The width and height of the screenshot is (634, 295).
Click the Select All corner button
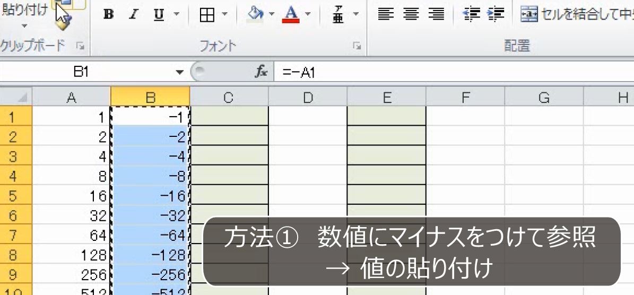click(x=16, y=98)
